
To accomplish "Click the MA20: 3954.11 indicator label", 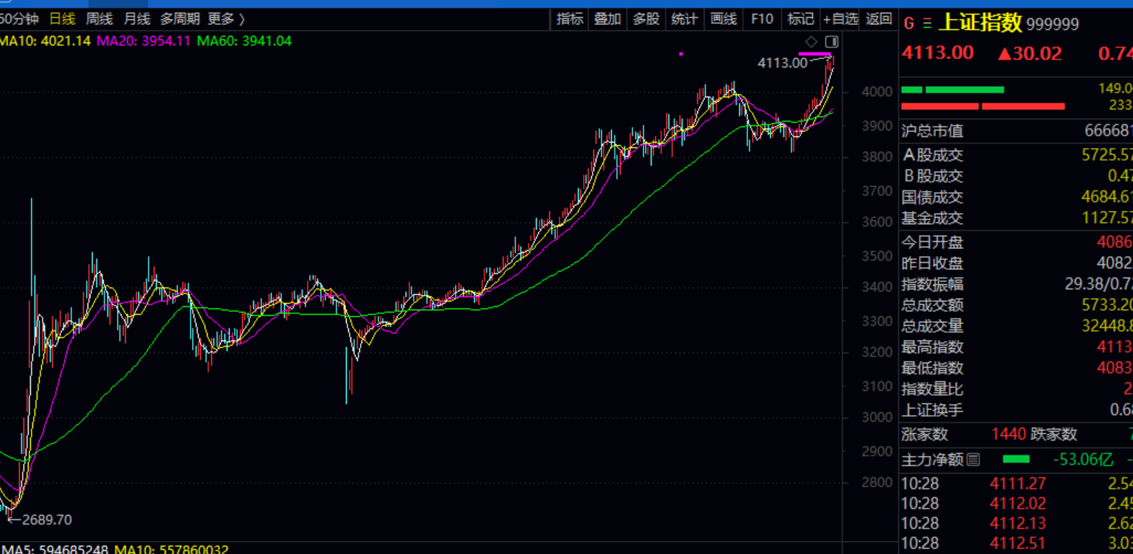I will pyautogui.click(x=144, y=41).
